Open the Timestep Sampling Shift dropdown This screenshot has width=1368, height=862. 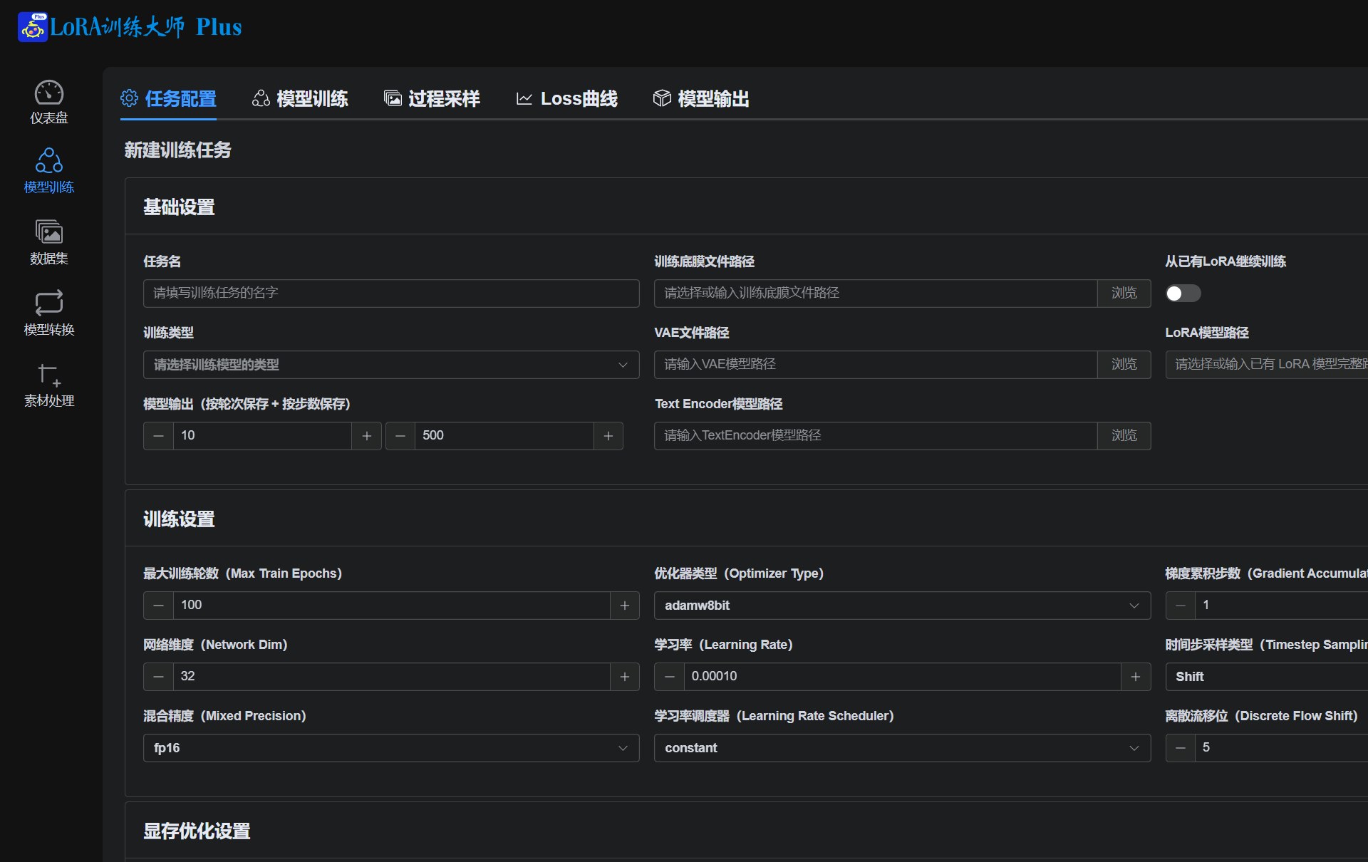pos(1267,677)
